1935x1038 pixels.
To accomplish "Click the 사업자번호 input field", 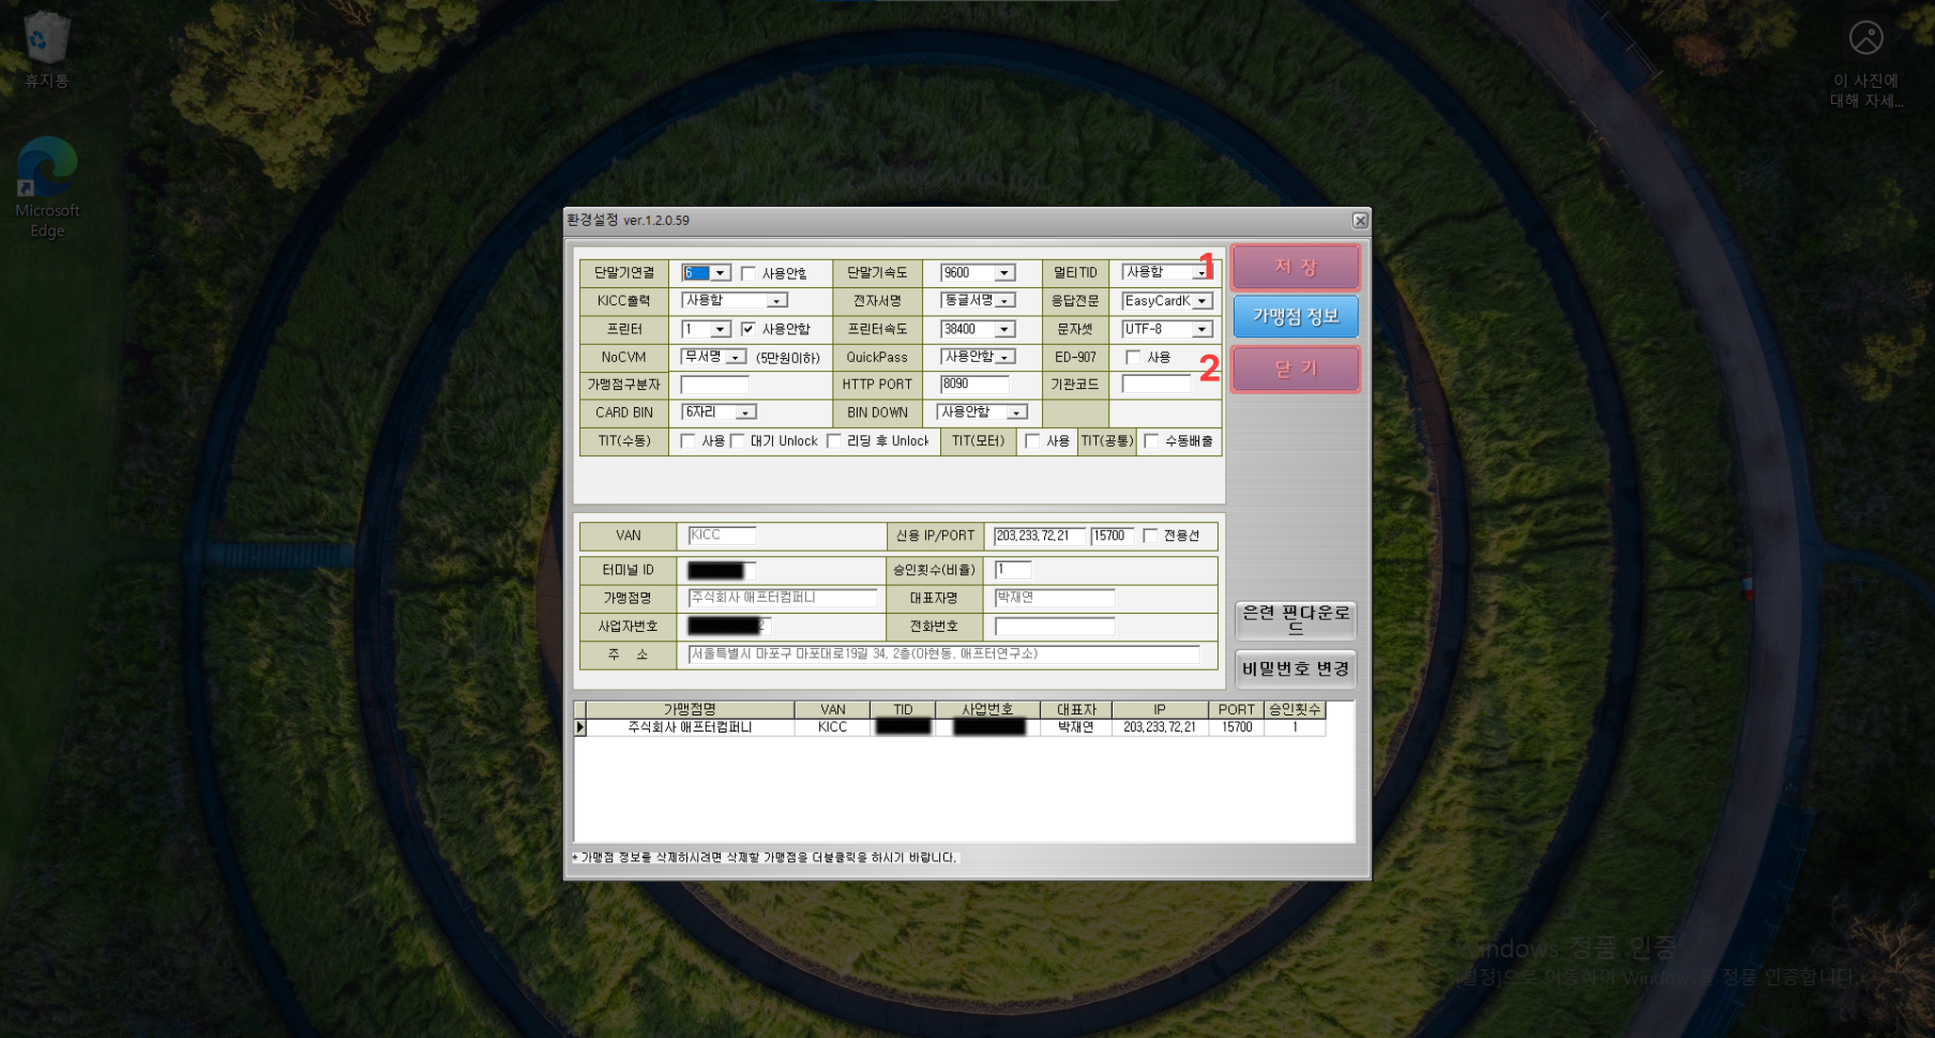I will pos(729,626).
